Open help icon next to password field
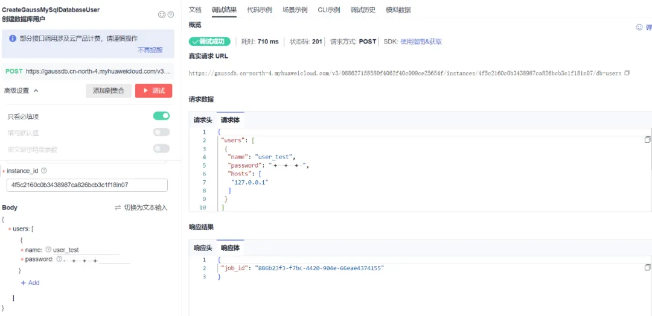This screenshot has height=316, width=652. point(59,259)
